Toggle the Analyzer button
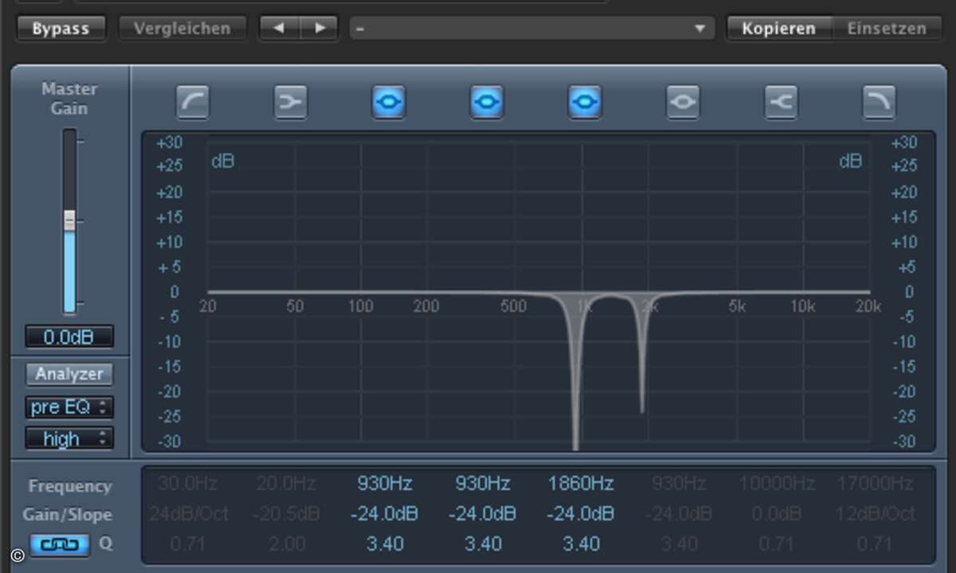Screen dimensions: 956x573 pyautogui.click(x=69, y=373)
